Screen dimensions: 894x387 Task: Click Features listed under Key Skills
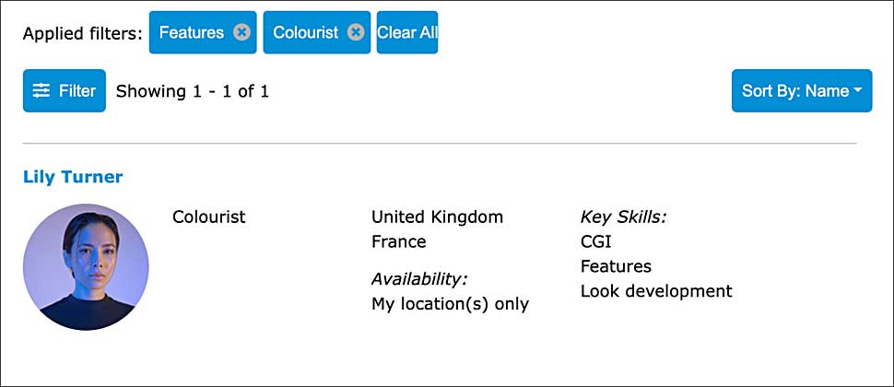click(616, 267)
